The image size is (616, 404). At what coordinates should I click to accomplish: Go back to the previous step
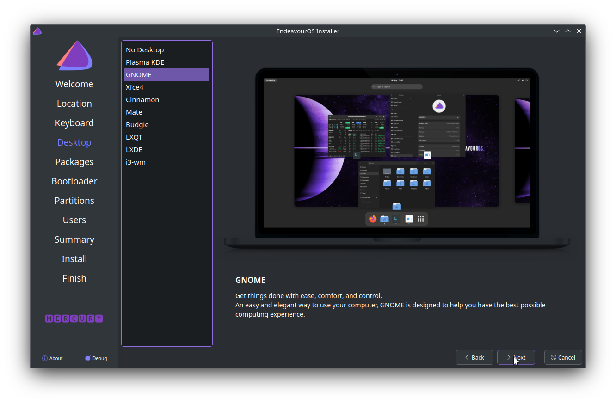474,357
